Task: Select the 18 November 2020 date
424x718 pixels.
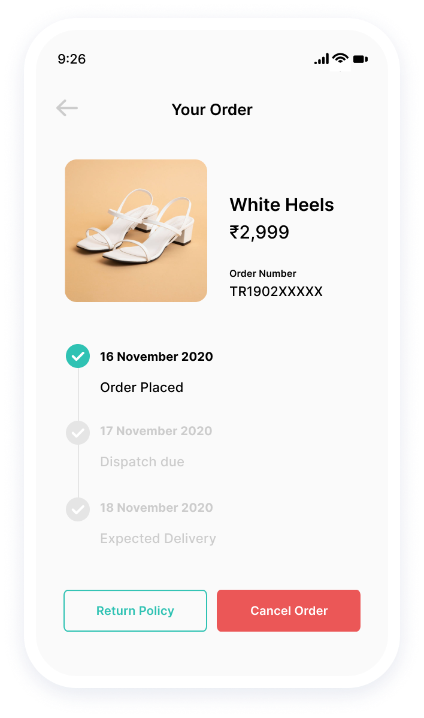Action: tap(156, 508)
